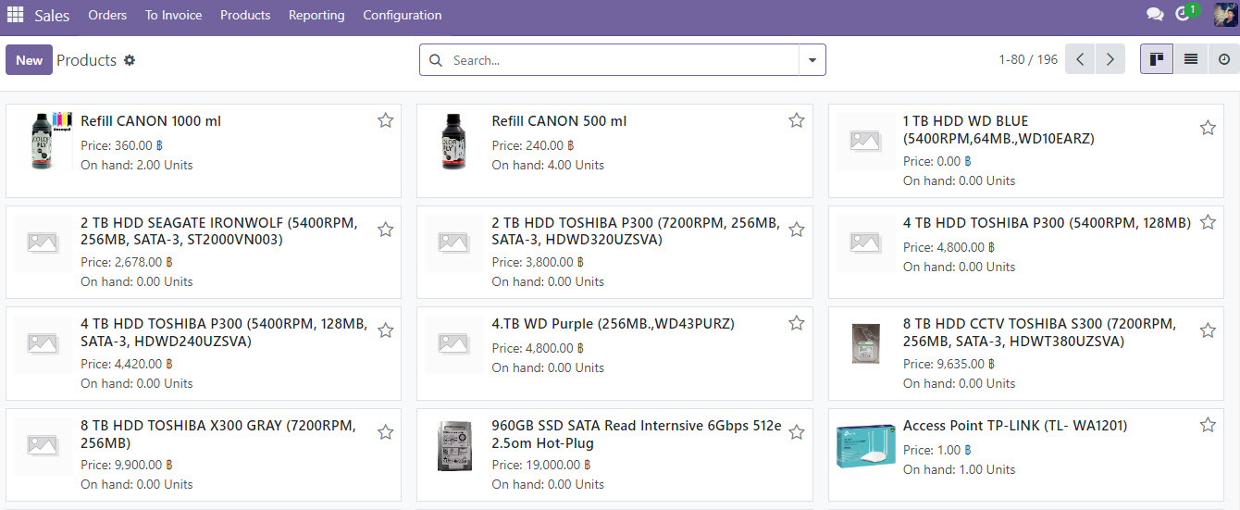Switch to Kanban view
1240x510 pixels.
[1157, 59]
